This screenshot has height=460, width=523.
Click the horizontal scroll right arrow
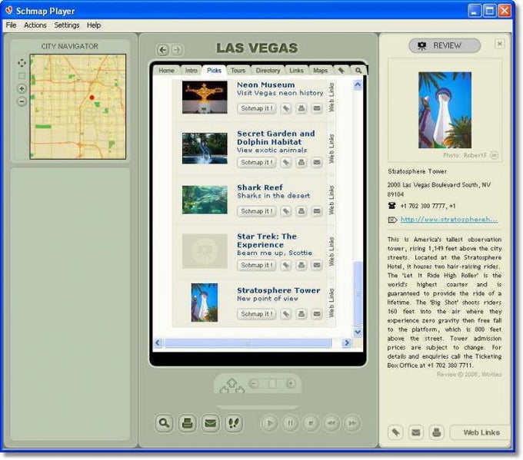pyautogui.click(x=347, y=343)
